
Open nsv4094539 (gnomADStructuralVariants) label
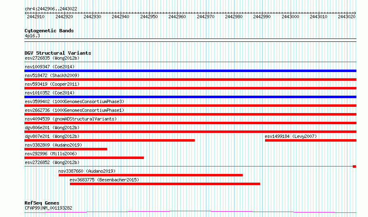click(71, 119)
